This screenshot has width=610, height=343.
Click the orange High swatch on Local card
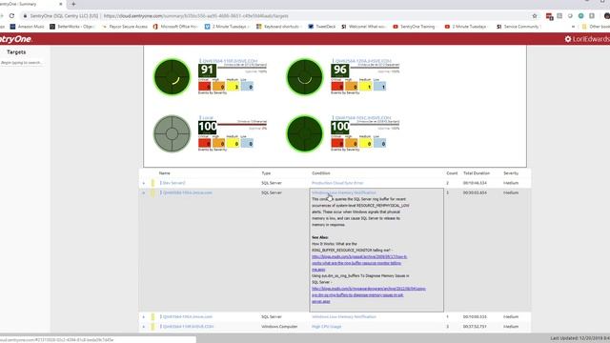pos(218,143)
